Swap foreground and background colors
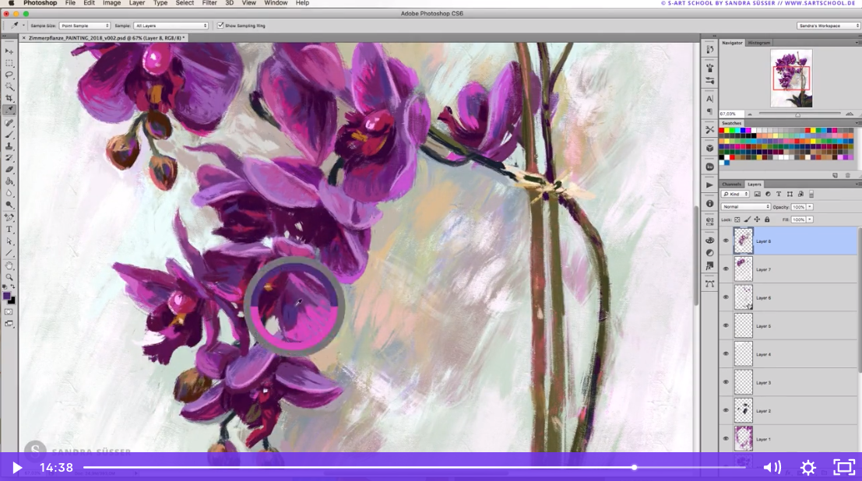862x481 pixels. [x=12, y=286]
